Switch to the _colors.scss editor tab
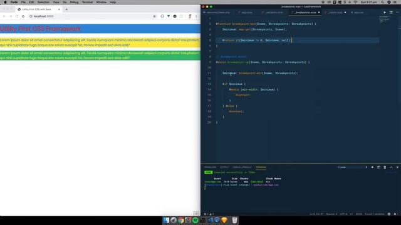 (x=335, y=12)
